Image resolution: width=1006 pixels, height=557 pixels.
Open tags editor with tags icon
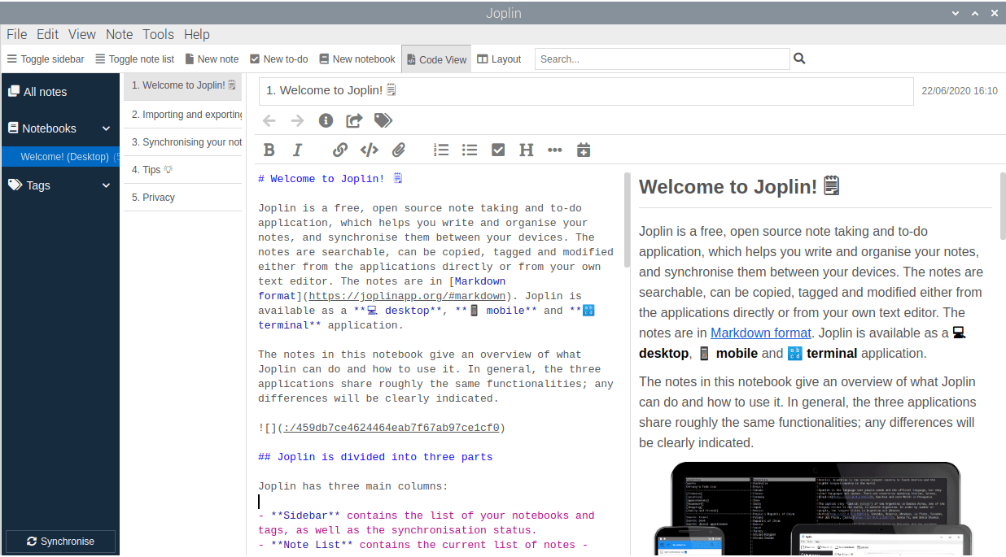coord(383,120)
